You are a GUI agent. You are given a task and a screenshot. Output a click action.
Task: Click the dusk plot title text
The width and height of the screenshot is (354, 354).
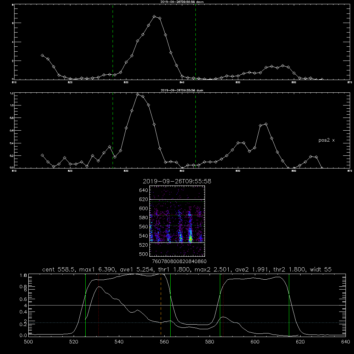point(182,90)
